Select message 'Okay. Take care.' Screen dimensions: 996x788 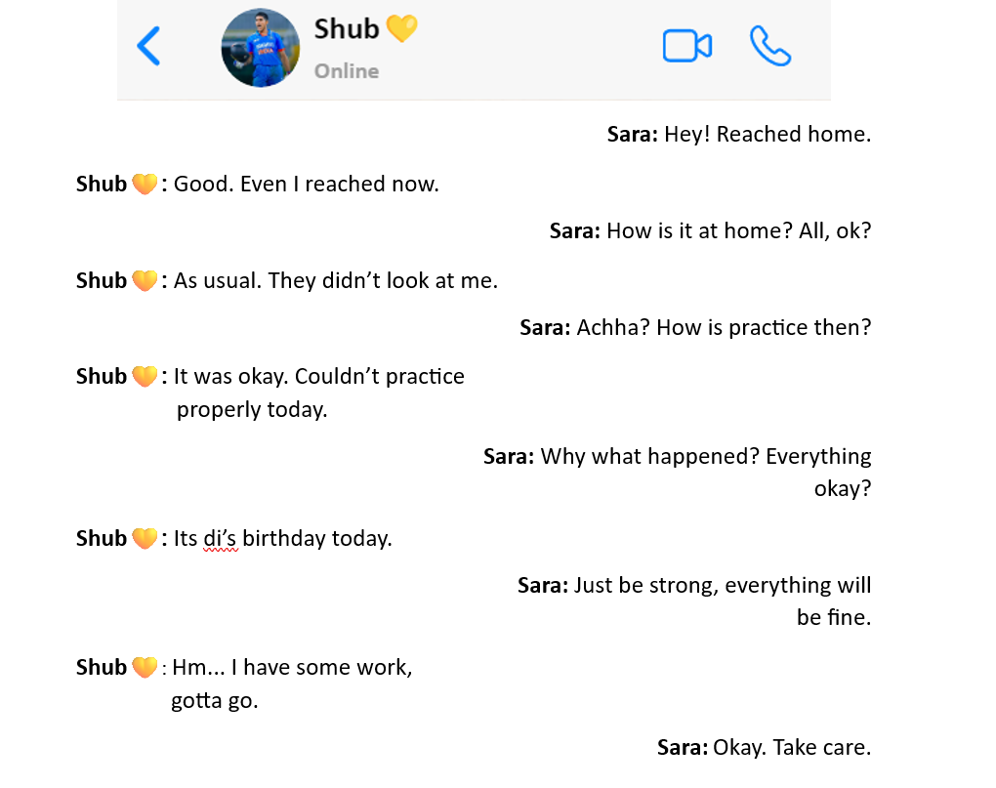[x=792, y=747]
